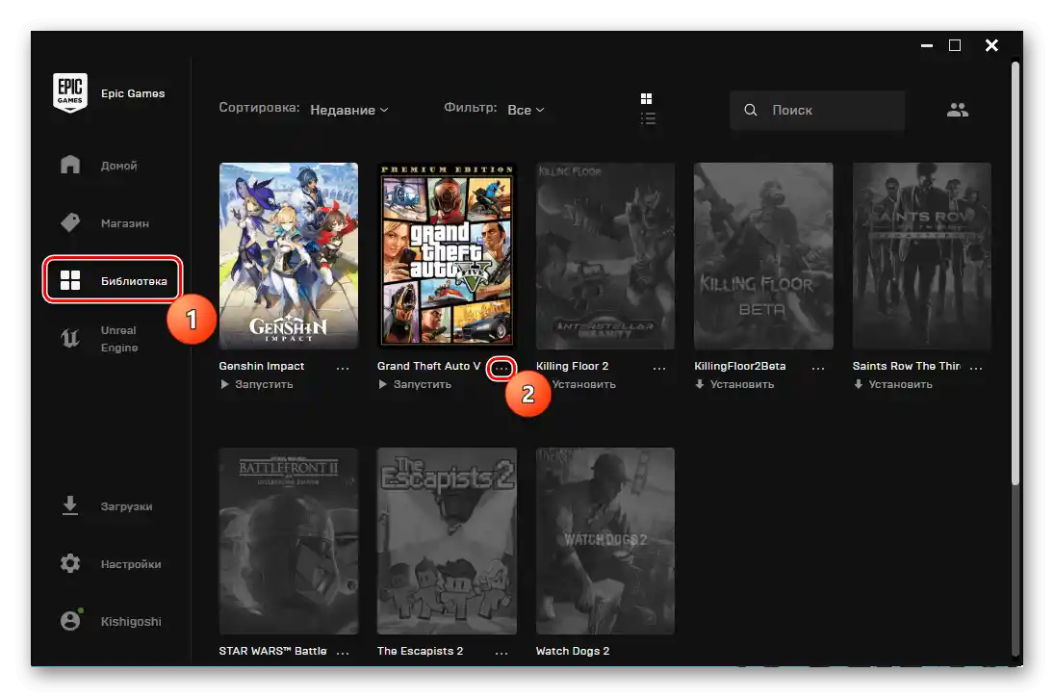1054x698 pixels.
Task: Click The Escapists 2 title text
Action: pyautogui.click(x=420, y=651)
